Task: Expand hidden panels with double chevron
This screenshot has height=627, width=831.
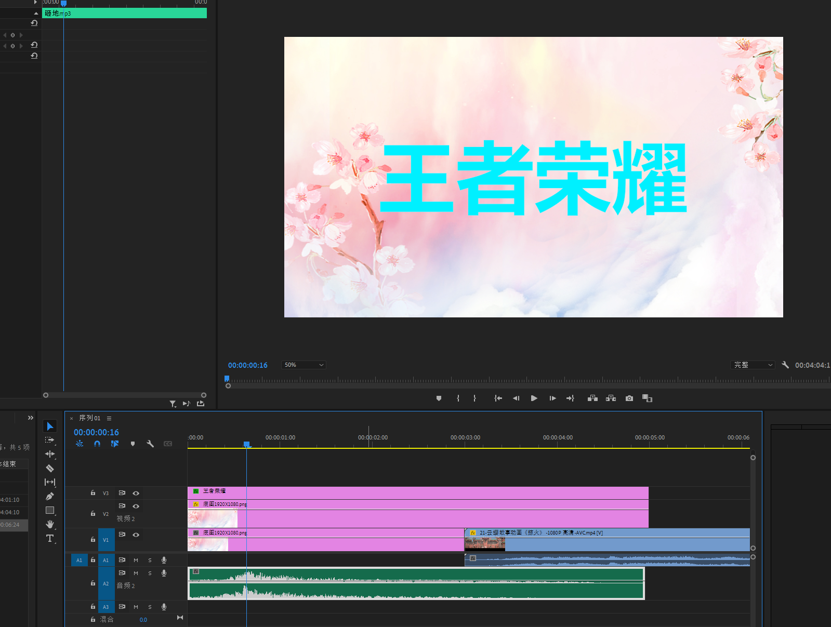Action: (31, 418)
